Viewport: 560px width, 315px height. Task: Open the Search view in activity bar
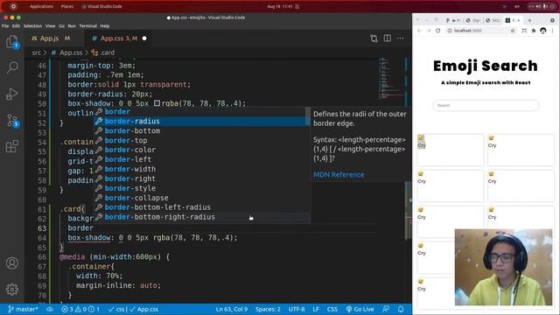(12, 67)
